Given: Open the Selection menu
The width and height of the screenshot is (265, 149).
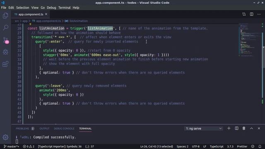Looking at the screenshot, I should coord(23,7).
